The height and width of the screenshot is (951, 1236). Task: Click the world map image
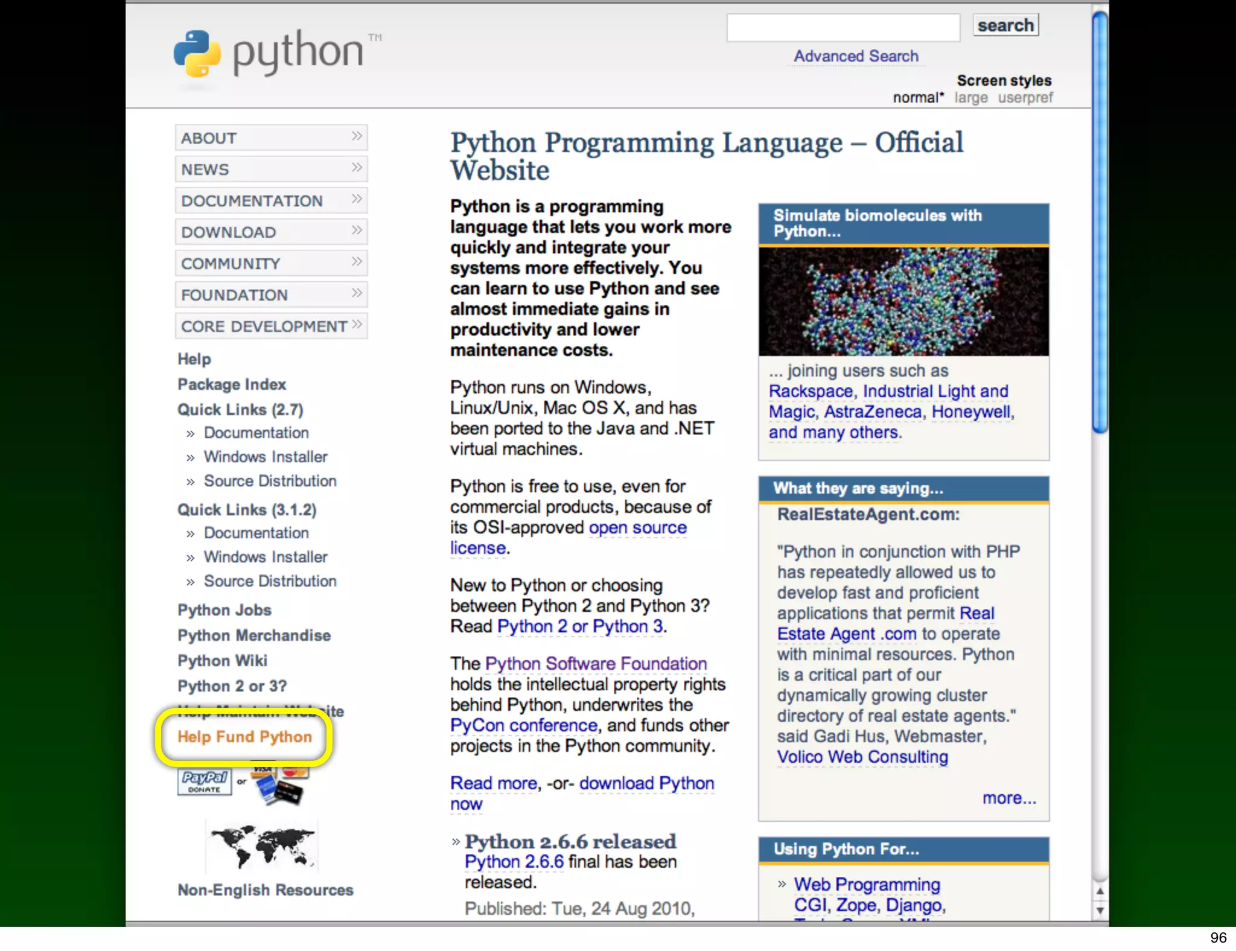pyautogui.click(x=262, y=846)
